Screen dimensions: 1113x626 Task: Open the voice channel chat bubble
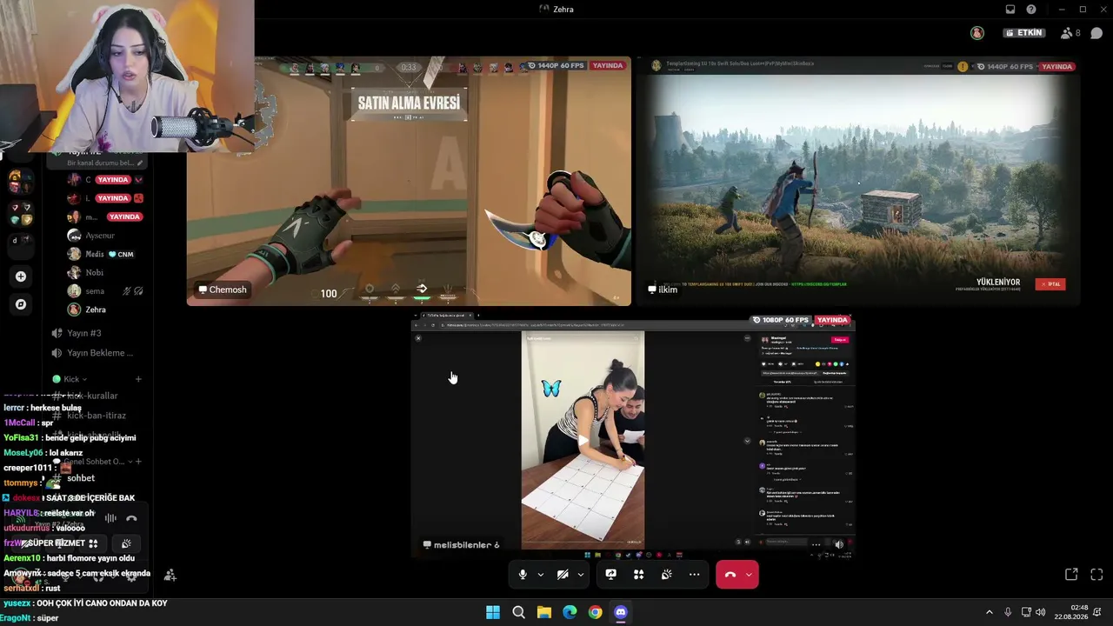point(1096,33)
